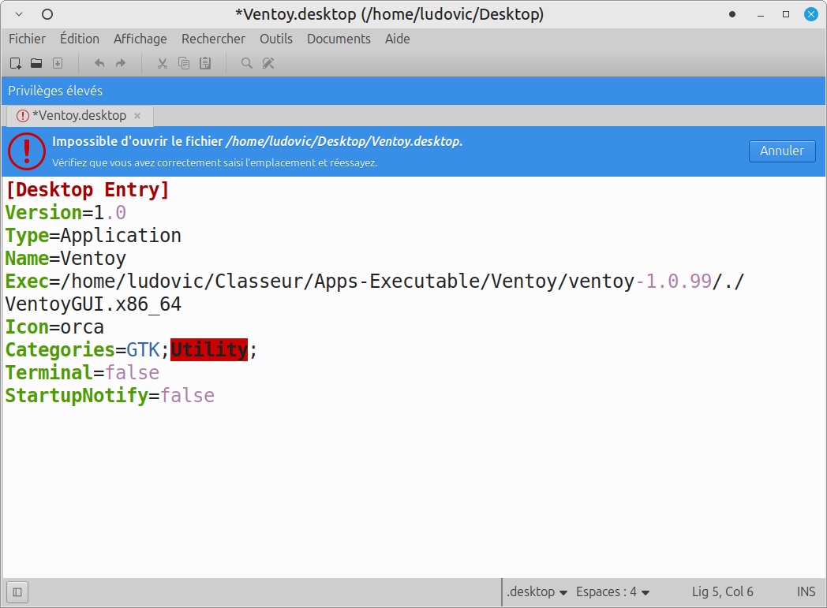The image size is (827, 608).
Task: Place cursor on Type=Application line
Action: (x=93, y=236)
